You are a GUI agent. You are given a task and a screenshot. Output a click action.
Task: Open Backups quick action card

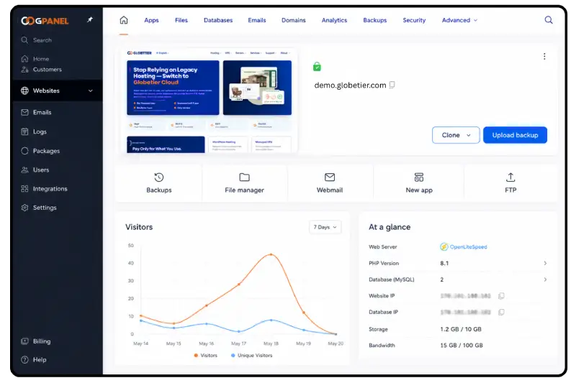pos(158,183)
